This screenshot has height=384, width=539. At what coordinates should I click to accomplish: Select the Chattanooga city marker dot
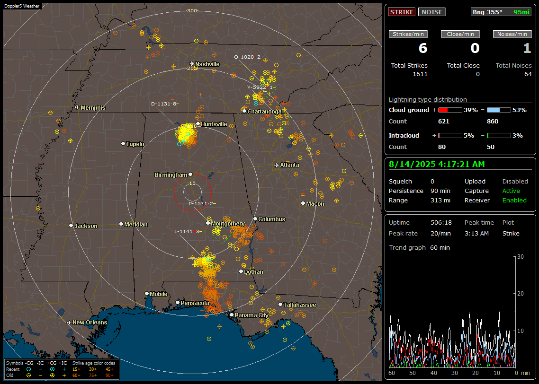[244, 111]
